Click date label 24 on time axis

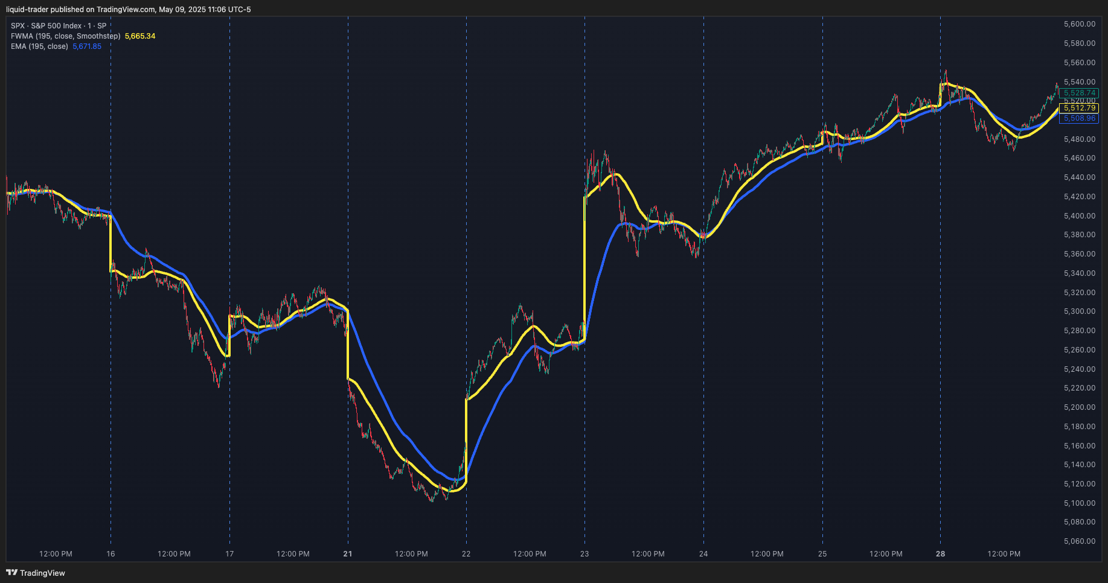[x=703, y=553]
